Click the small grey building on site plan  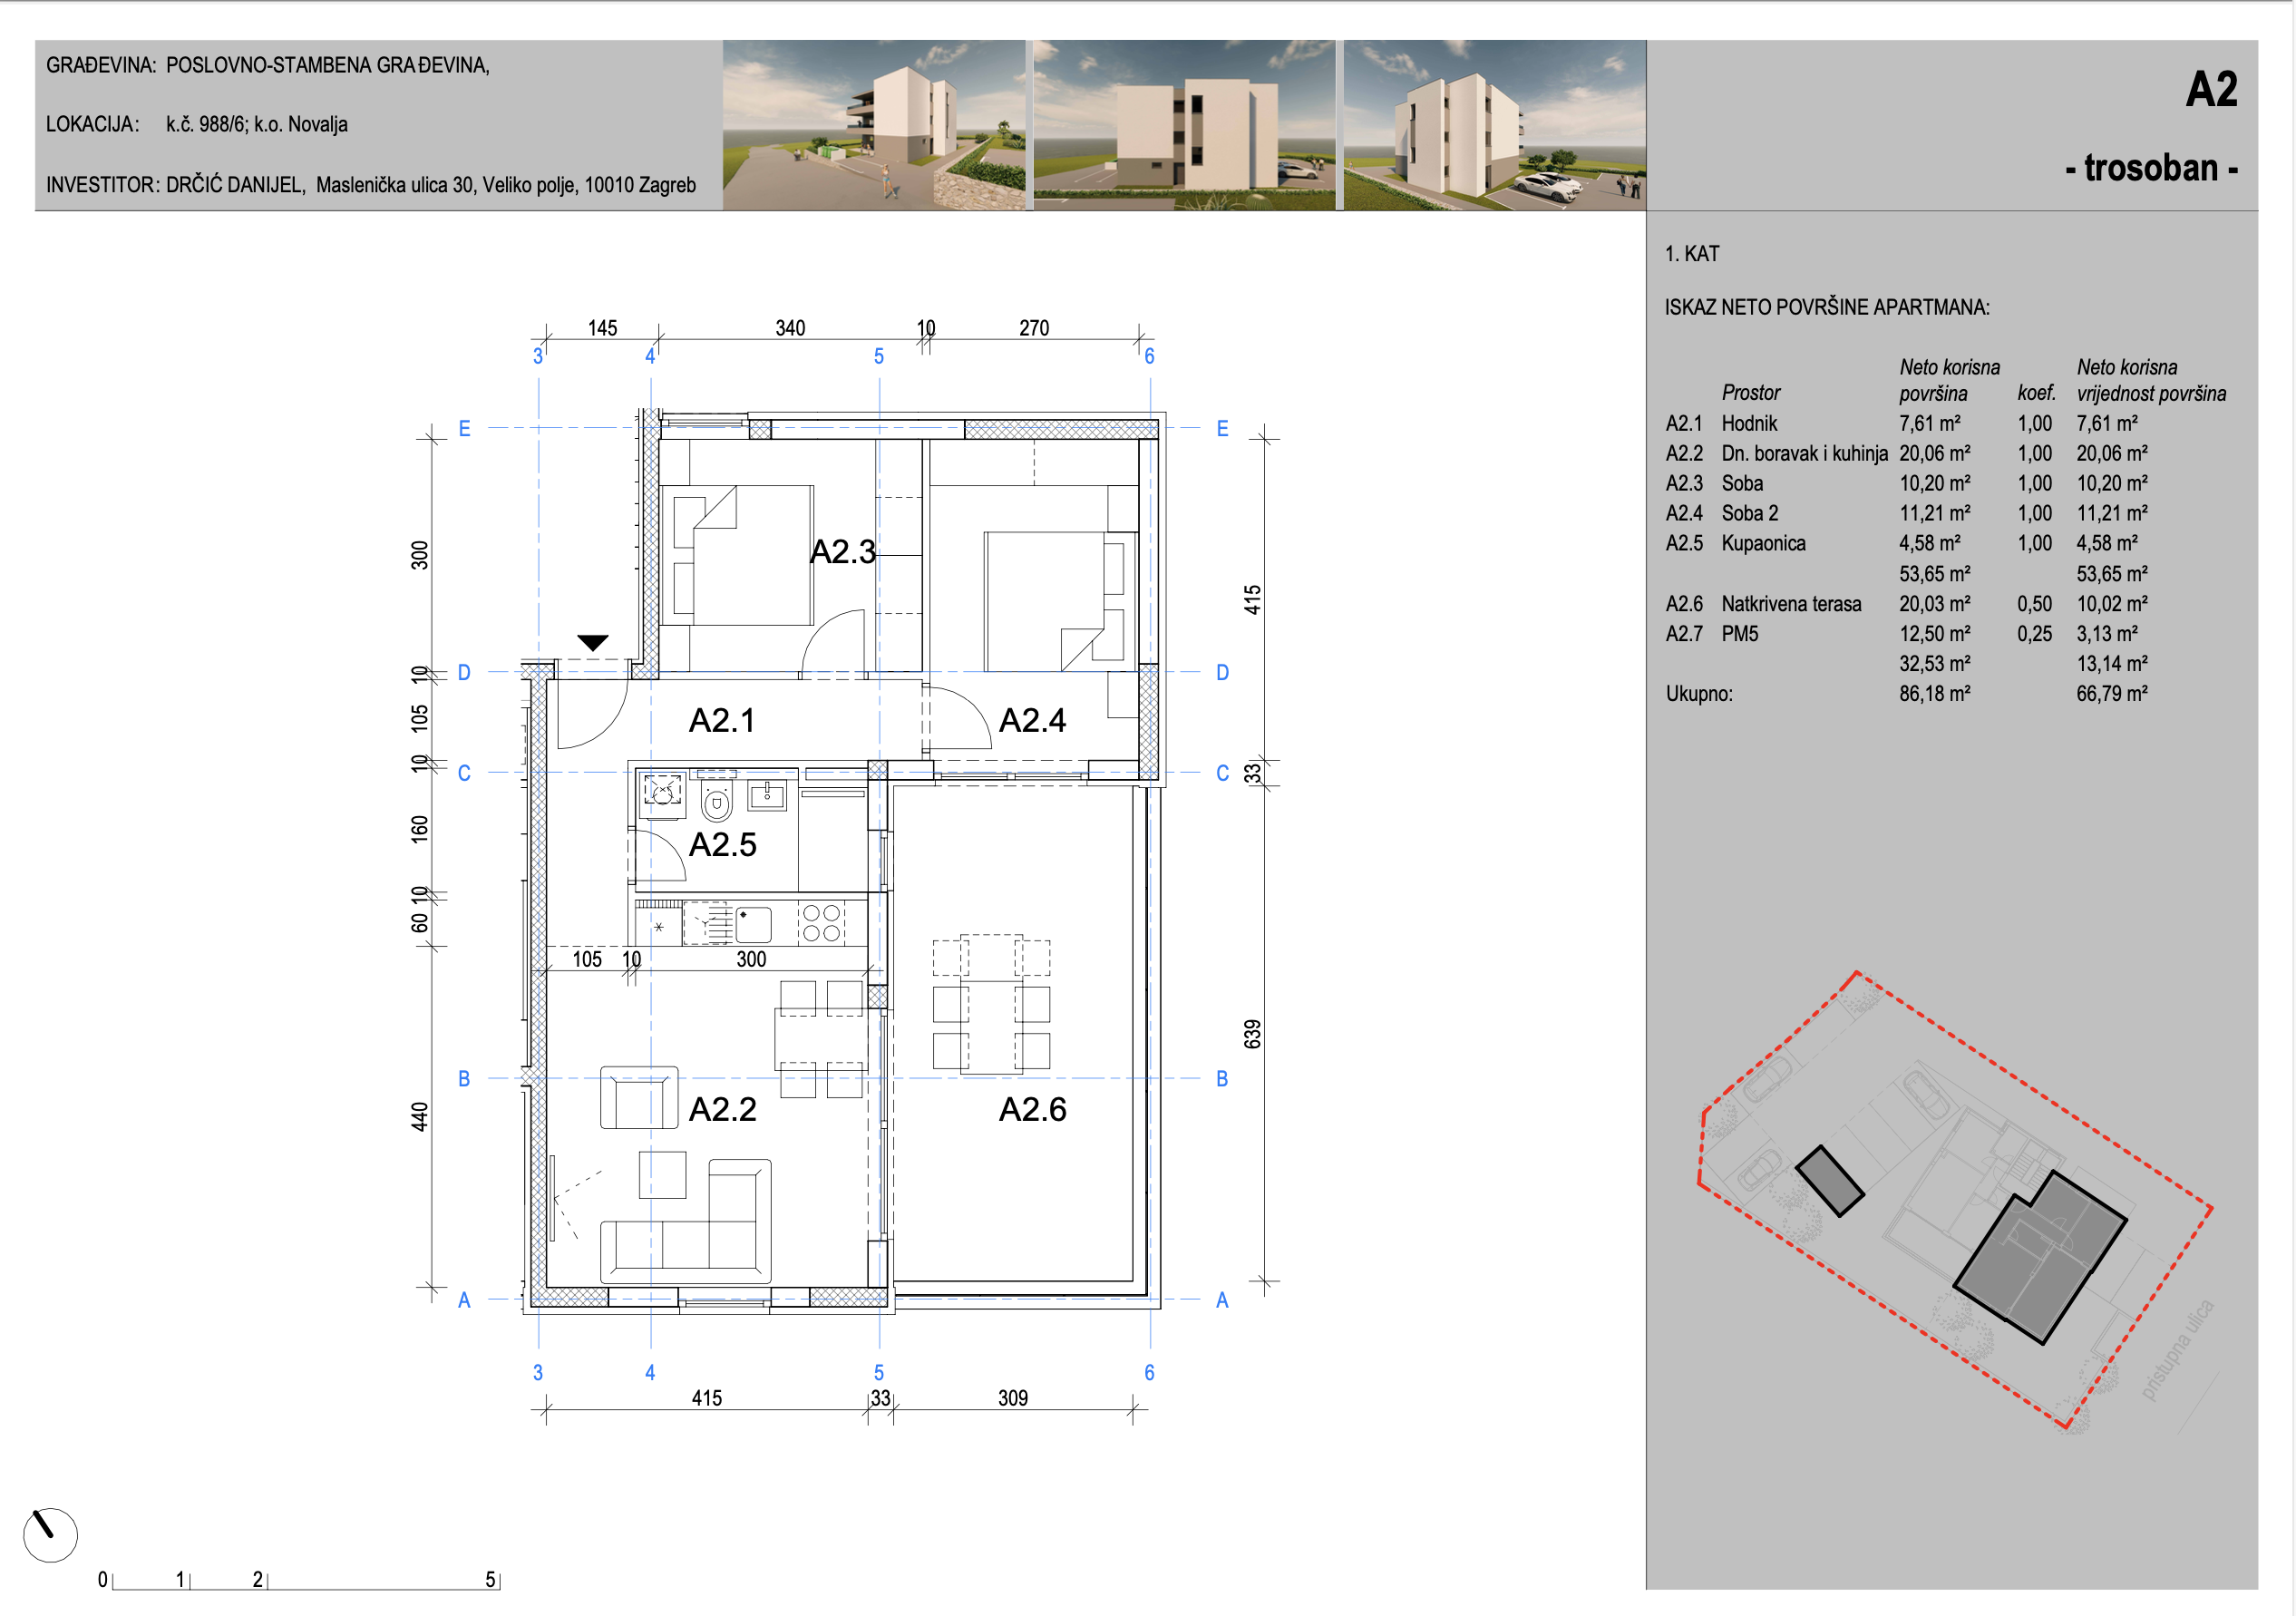1830,1181
